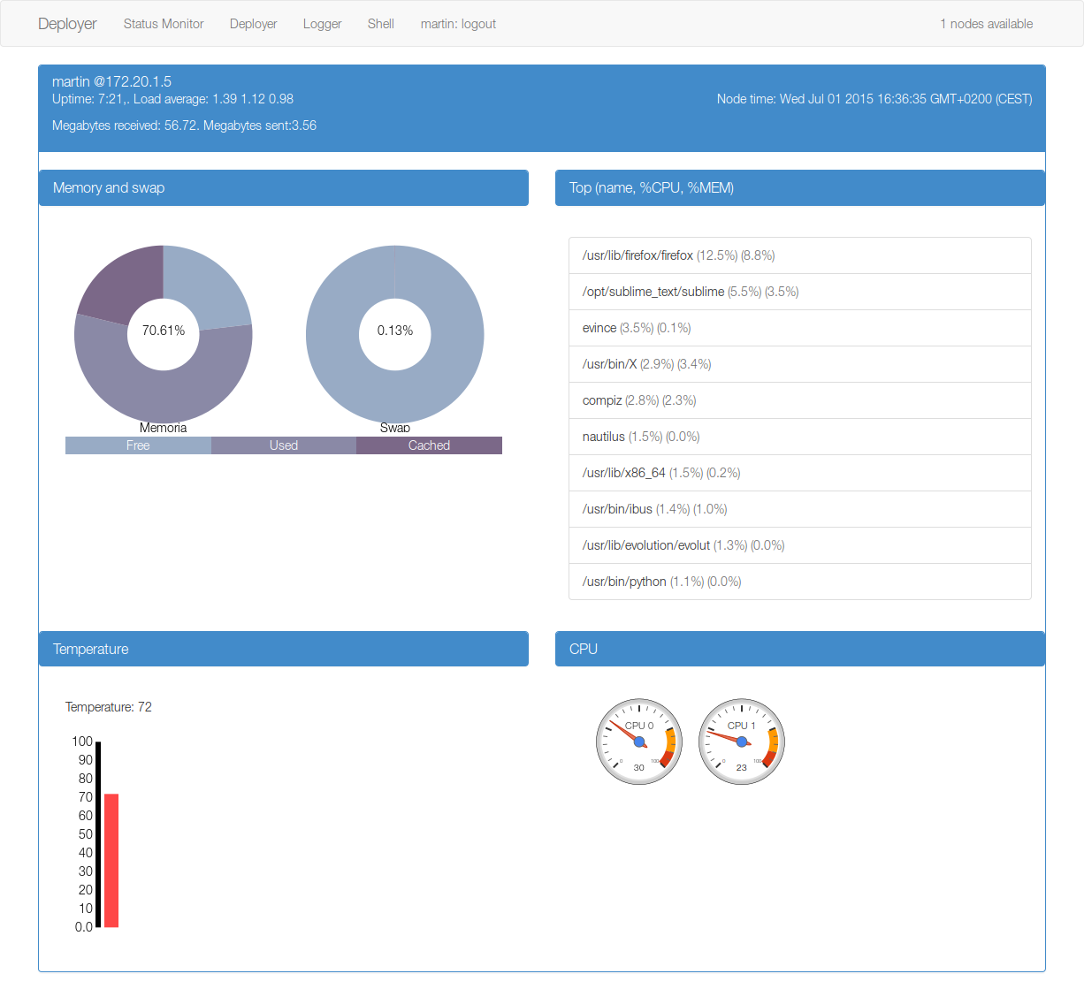Collapse the Top panel header
Image resolution: width=1084 pixels, height=989 pixels.
(x=798, y=187)
